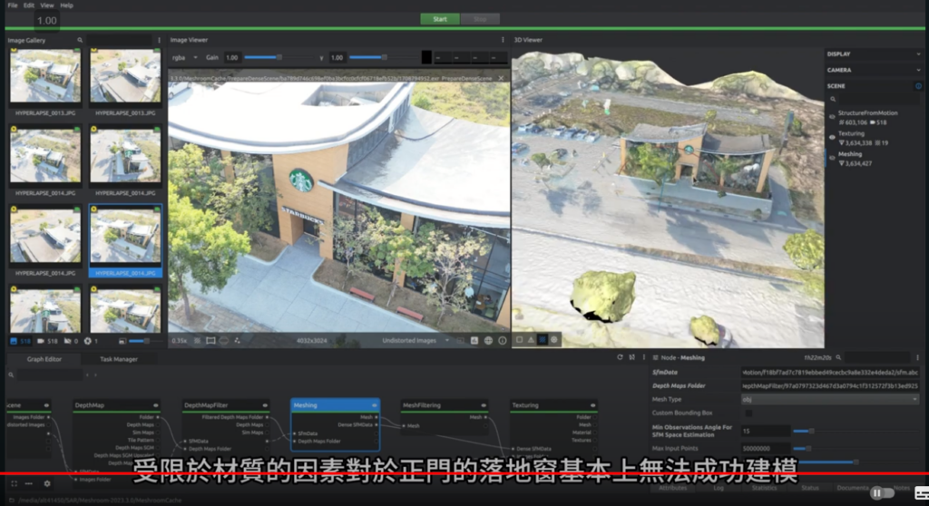929x506 pixels.
Task: Click the intrinsics count icon showing 1
Action: tap(88, 341)
